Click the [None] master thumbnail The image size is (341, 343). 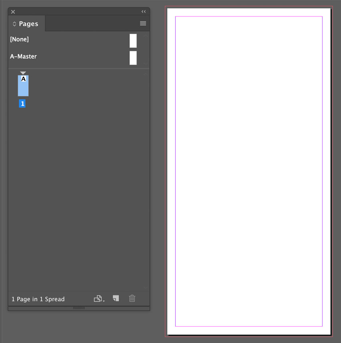(133, 41)
